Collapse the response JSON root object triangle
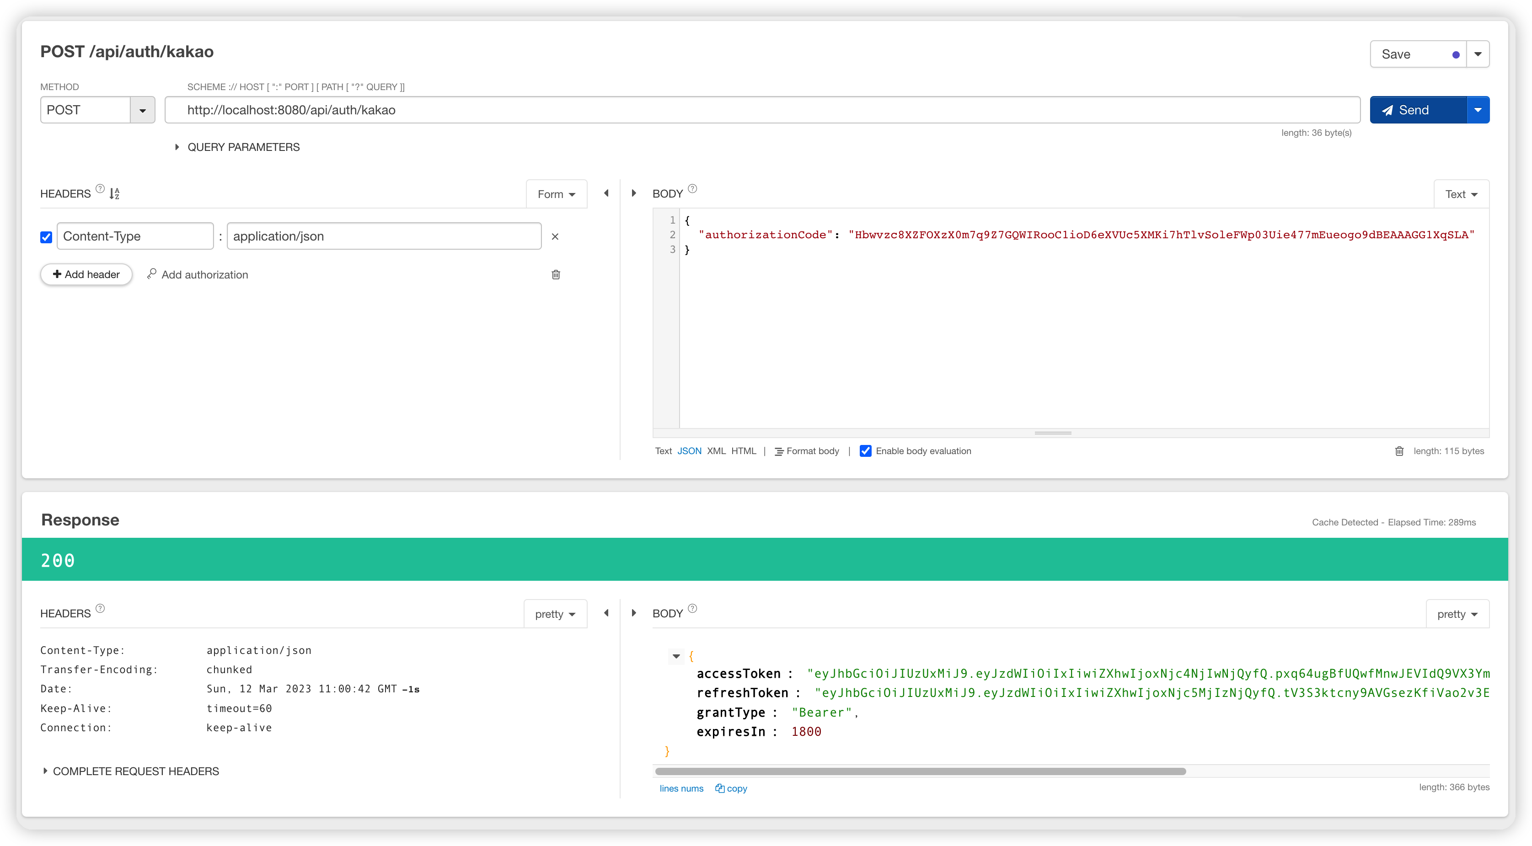This screenshot has width=1532, height=846. (x=676, y=656)
